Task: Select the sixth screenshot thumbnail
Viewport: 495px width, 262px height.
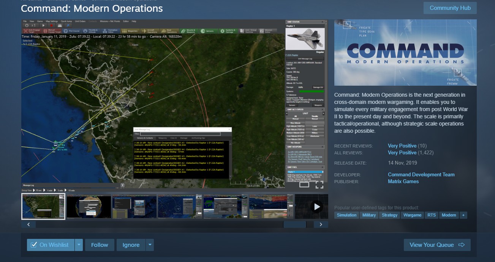Action: coord(271,207)
